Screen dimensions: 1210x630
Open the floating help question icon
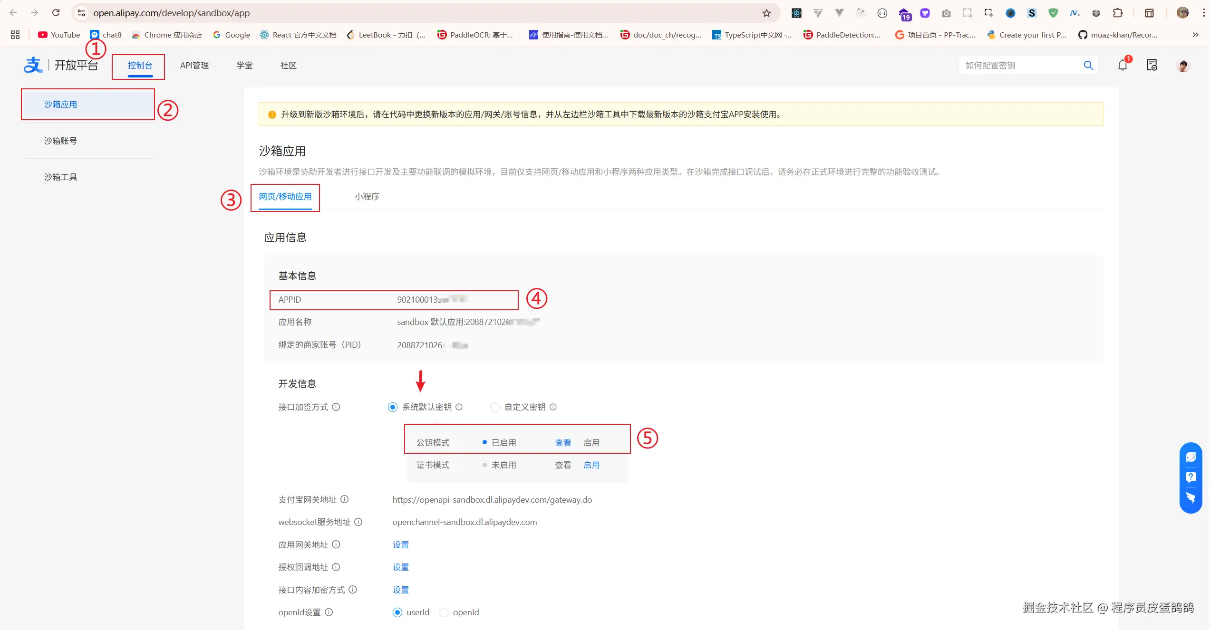click(x=1191, y=477)
